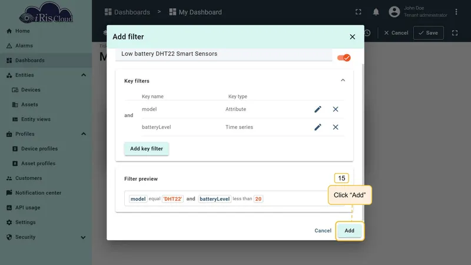471x265 pixels.
Task: Open the top-right three-dot menu
Action: (x=456, y=12)
